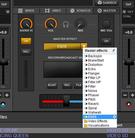Toggle BrakeStart effect switch

pos(86,60)
